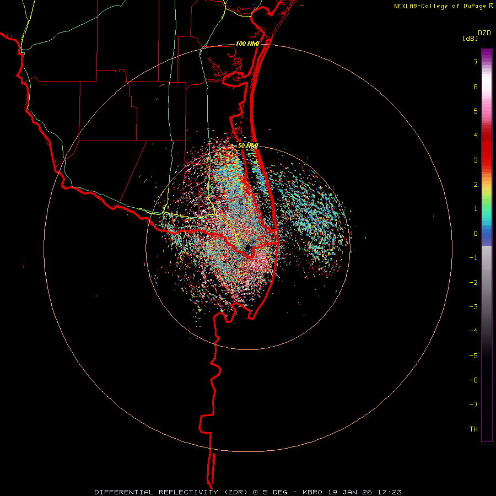Image resolution: width=496 pixels, height=496 pixels.
Task: Click the -4 label on color scale
Action: pyautogui.click(x=473, y=331)
